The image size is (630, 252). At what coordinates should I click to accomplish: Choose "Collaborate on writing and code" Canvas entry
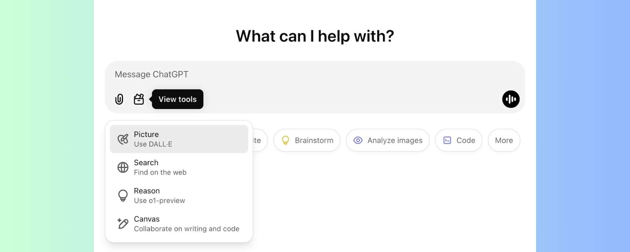tap(186, 224)
